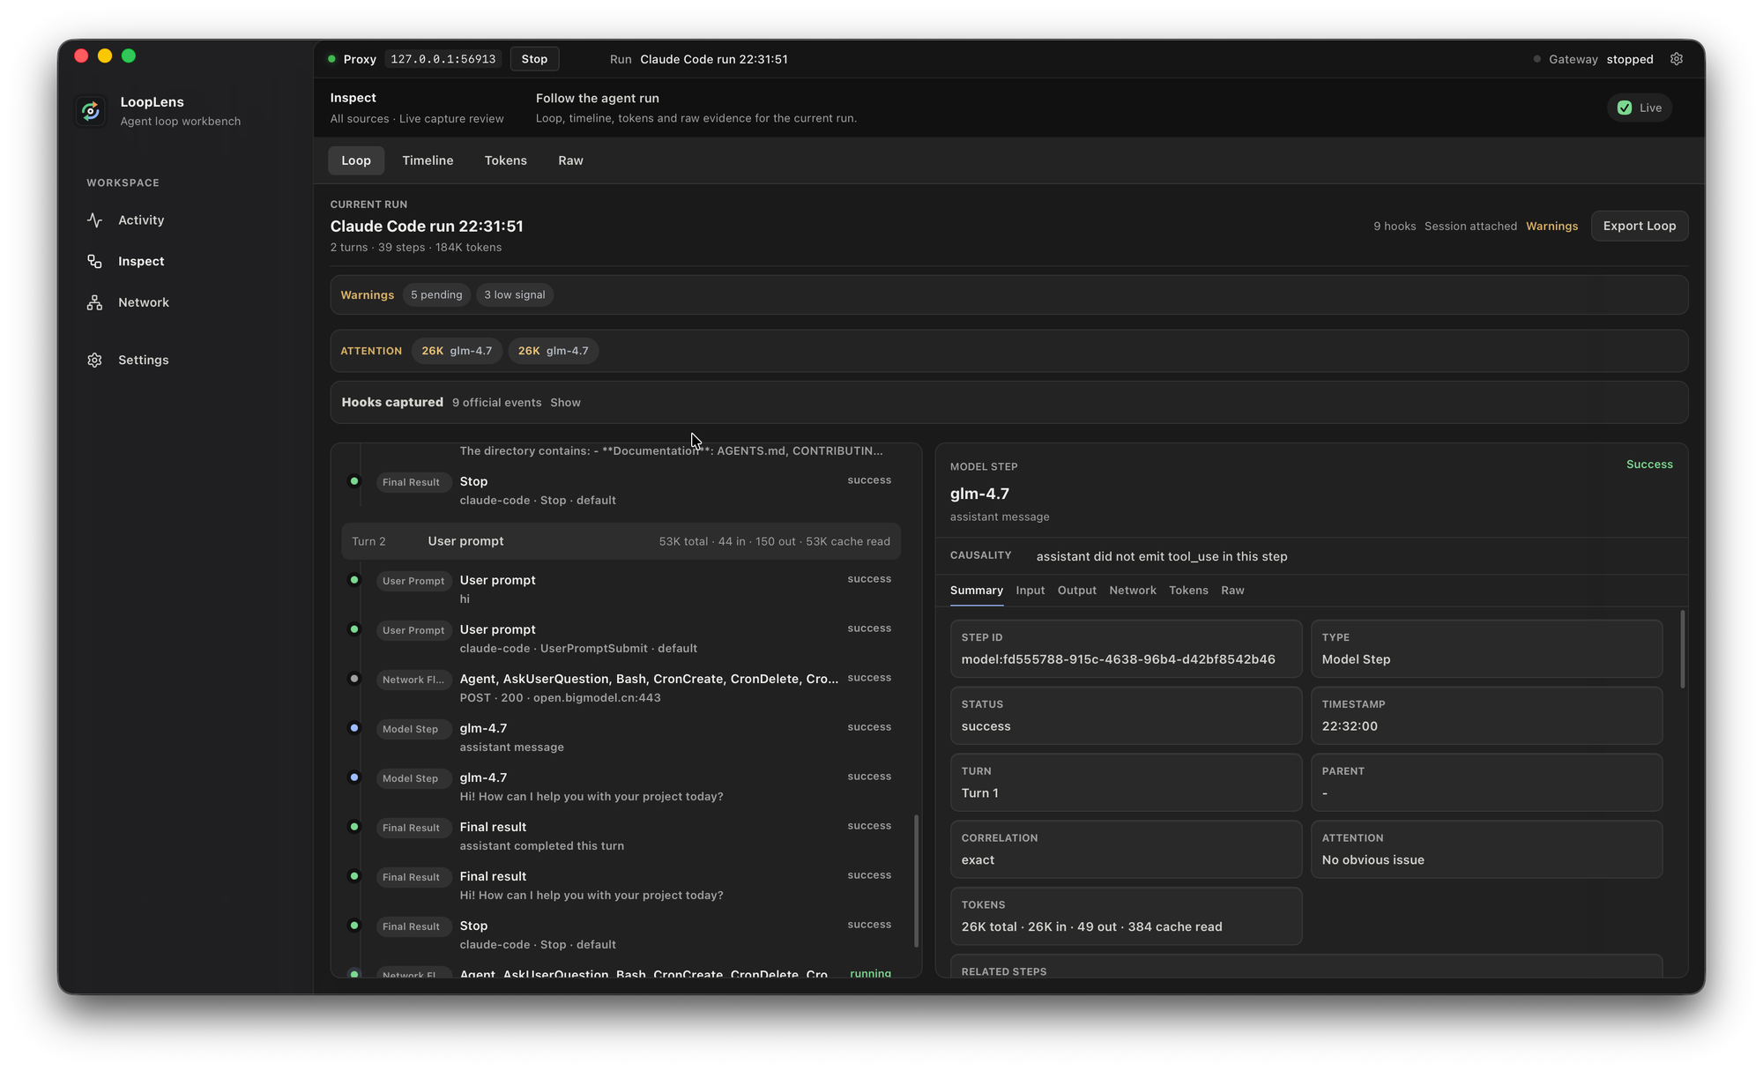Click the Timestamp 22:32:00 card
The width and height of the screenshot is (1763, 1071).
click(1486, 716)
